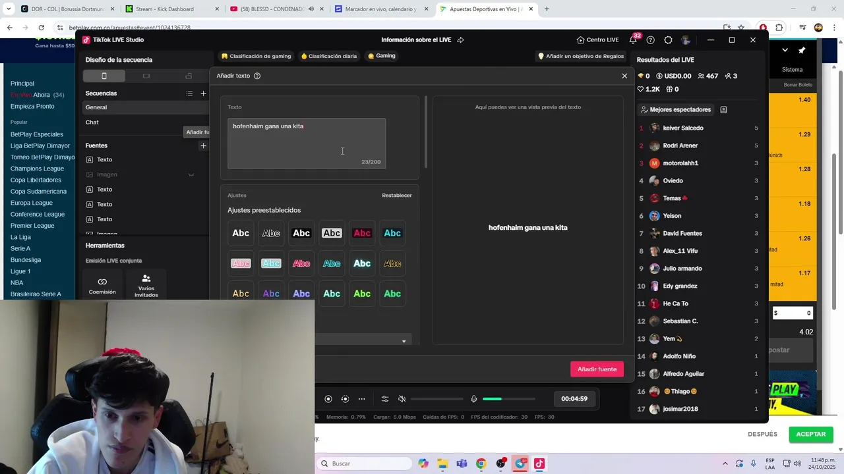The width and height of the screenshot is (844, 474).
Task: Select viewer keiver Salcedo
Action: [699, 128]
